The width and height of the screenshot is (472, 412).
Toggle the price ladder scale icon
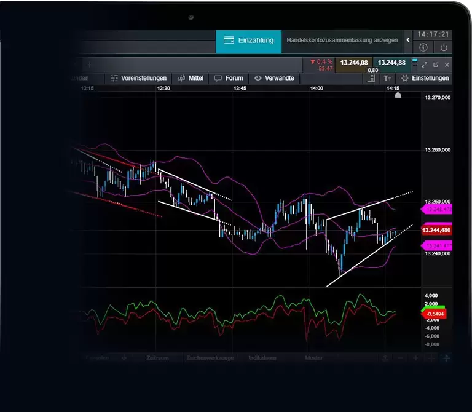[371, 78]
